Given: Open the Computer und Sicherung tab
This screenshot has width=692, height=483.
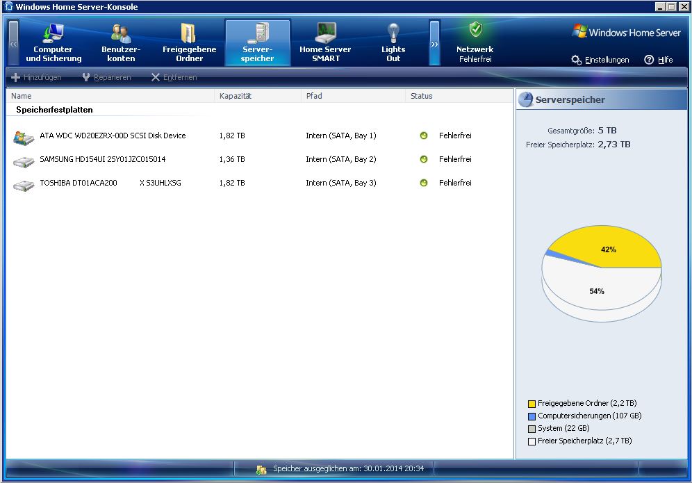Looking at the screenshot, I should tap(53, 42).
